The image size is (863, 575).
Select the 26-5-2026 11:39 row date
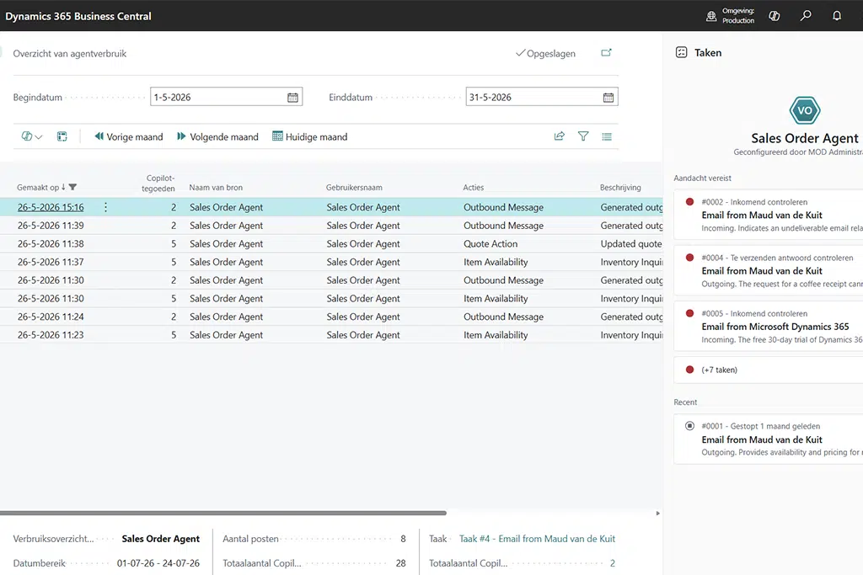51,226
